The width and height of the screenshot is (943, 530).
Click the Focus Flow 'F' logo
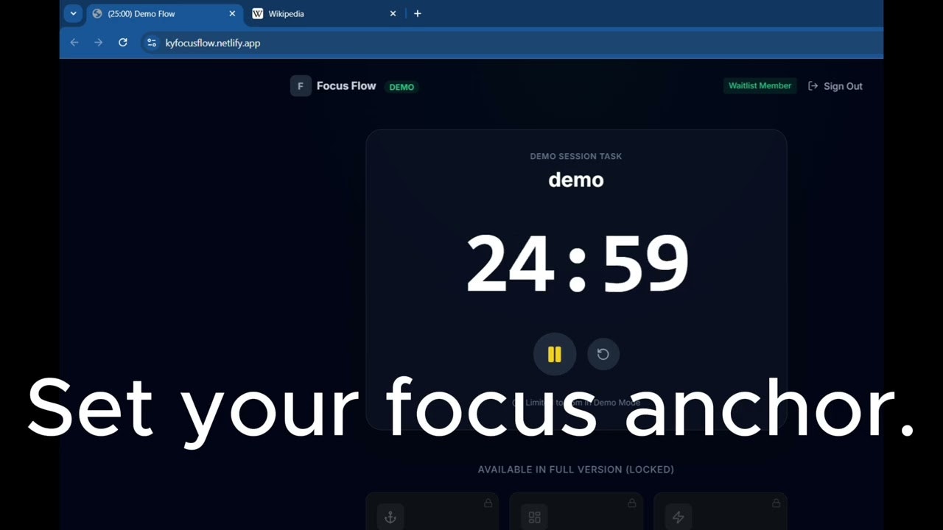tap(301, 85)
